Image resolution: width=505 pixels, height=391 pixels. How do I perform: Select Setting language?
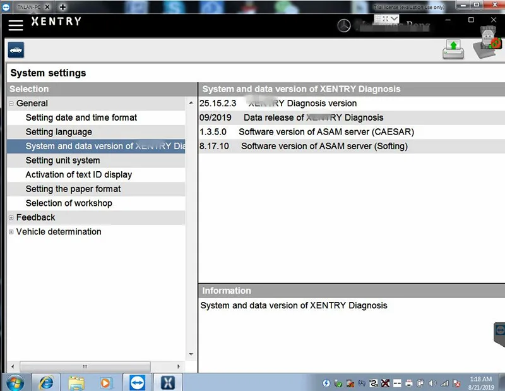[x=96, y=132]
